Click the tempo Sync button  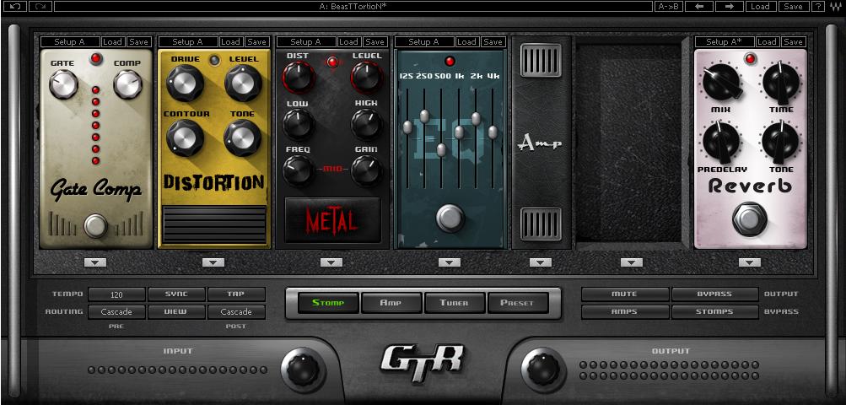coord(176,294)
